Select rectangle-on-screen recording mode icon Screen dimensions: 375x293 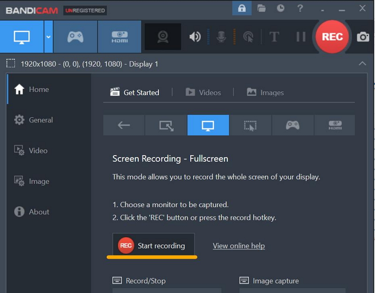coord(166,125)
